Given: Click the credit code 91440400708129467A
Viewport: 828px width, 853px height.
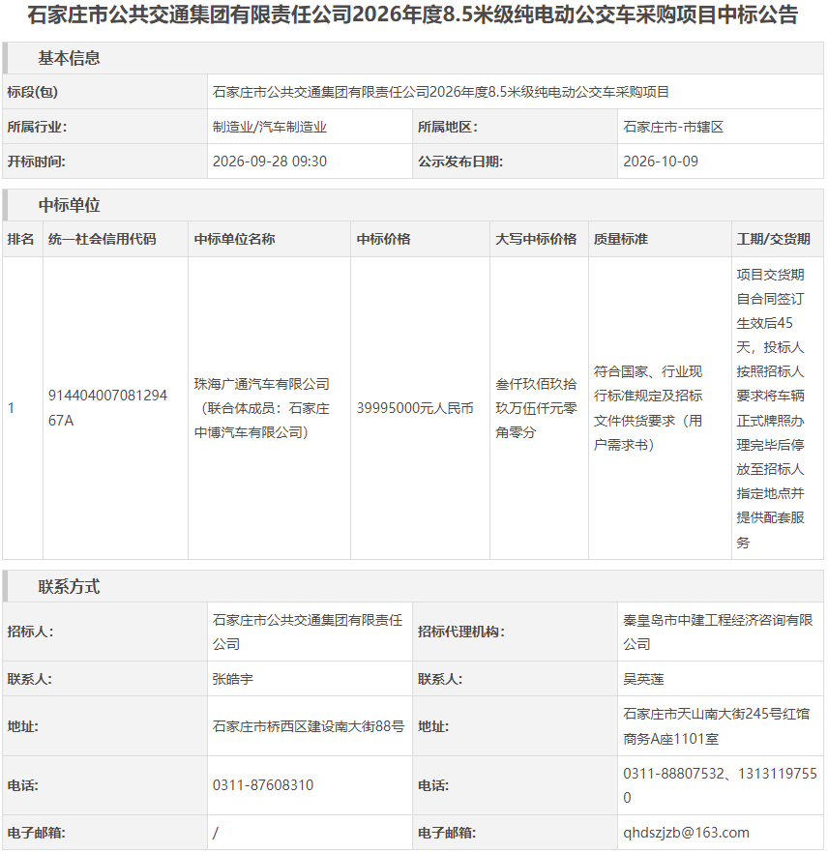Looking at the screenshot, I should click(107, 407).
